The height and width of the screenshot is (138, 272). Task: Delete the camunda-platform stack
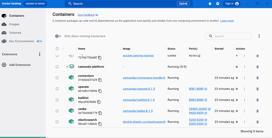(x=257, y=67)
